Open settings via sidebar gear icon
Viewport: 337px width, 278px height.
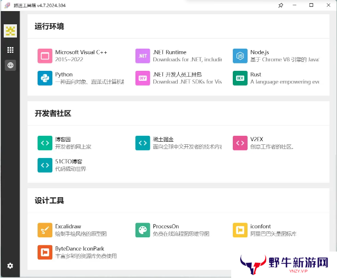coord(10,266)
